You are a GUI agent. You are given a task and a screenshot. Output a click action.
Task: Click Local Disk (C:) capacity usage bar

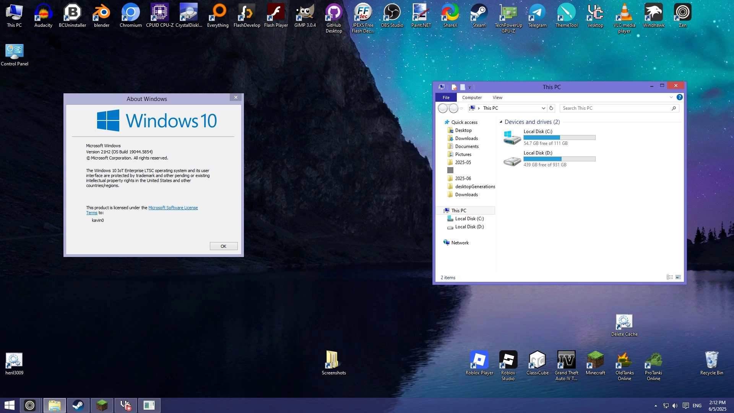click(559, 138)
